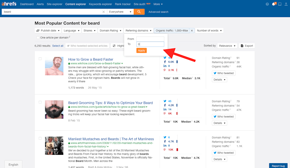Expand Details for the Birchbox result
Viewport: 290px width, 168px height.
(x=219, y=123)
